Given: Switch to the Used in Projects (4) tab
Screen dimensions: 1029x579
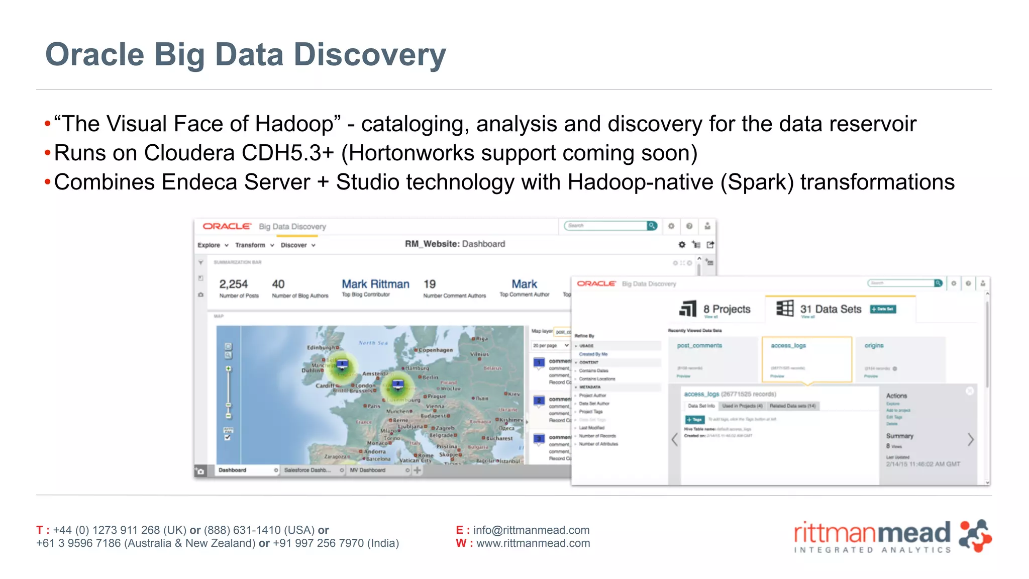Looking at the screenshot, I should click(742, 406).
